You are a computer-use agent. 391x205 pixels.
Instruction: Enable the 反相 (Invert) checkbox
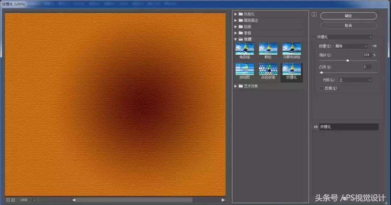[x=321, y=88]
